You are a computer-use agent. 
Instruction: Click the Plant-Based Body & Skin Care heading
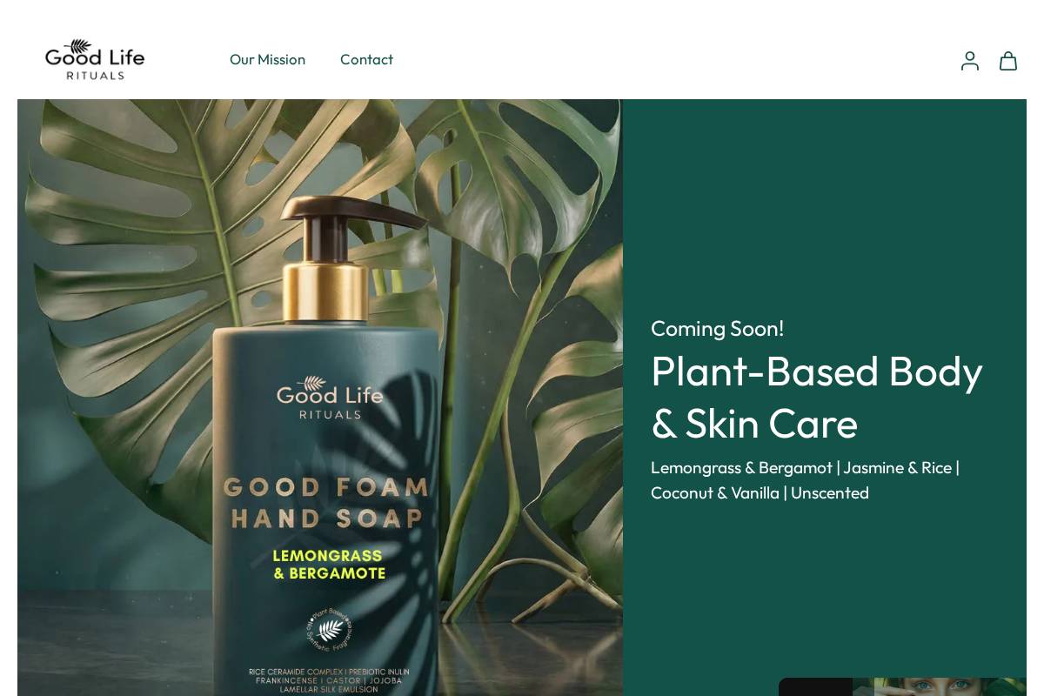tap(817, 397)
